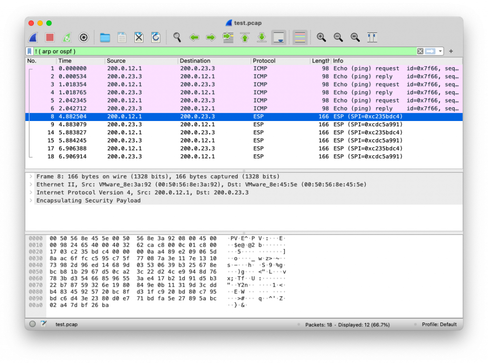Toggle the filter bookmark button
This screenshot has height=363, width=488.
[x=30, y=51]
